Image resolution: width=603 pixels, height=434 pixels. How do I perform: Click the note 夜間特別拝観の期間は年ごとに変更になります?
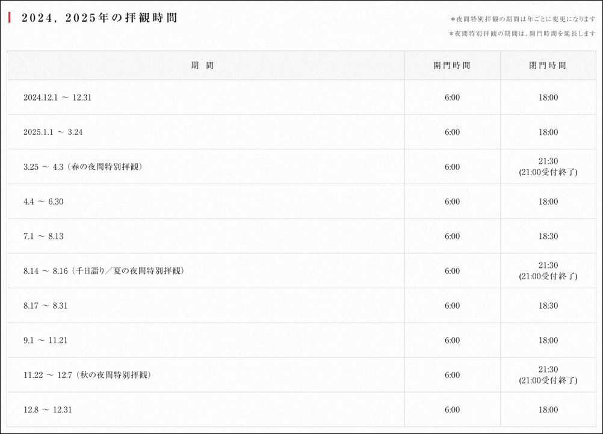523,19
